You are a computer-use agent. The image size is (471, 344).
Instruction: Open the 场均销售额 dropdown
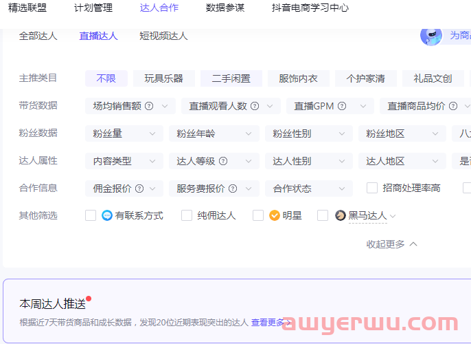(130, 106)
